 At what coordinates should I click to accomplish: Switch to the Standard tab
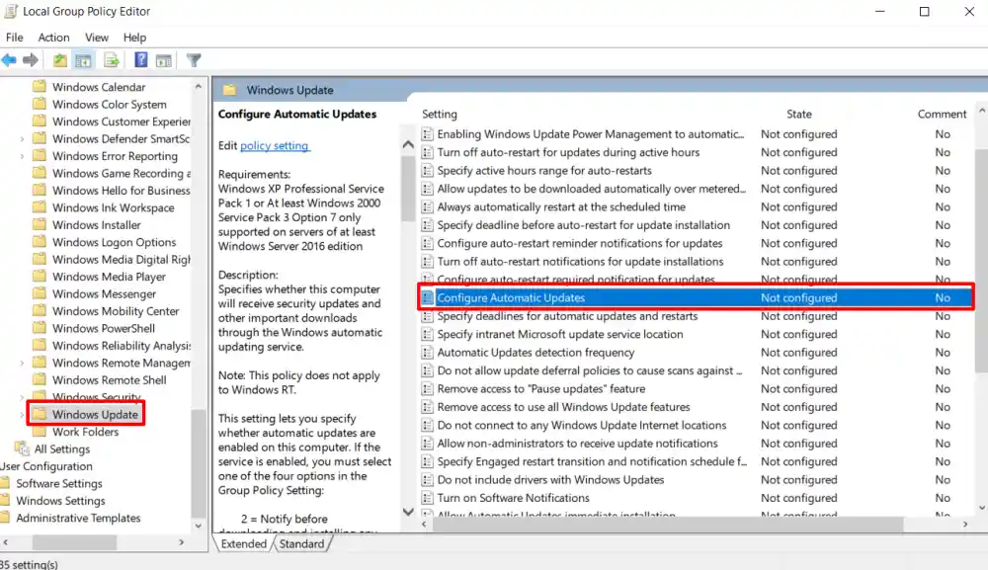coord(301,543)
